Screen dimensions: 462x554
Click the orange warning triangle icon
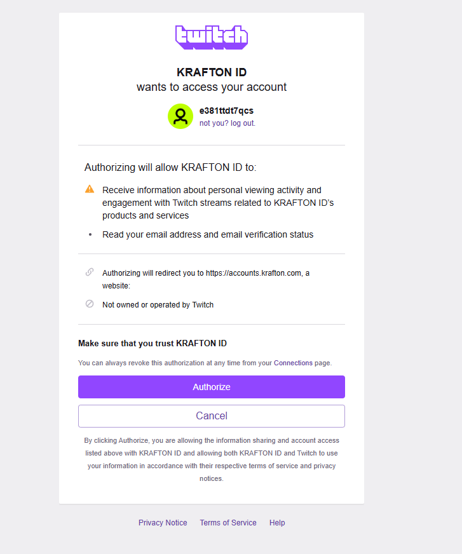(x=90, y=189)
